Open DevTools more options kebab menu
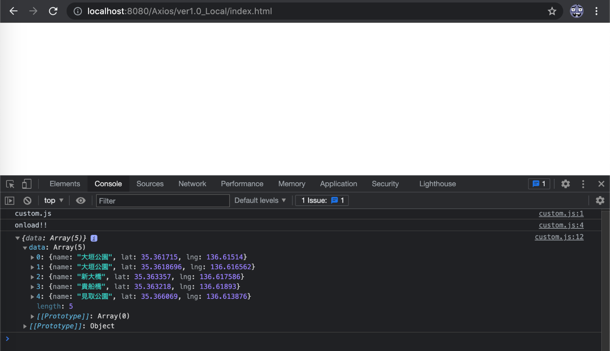The image size is (610, 351). [583, 184]
